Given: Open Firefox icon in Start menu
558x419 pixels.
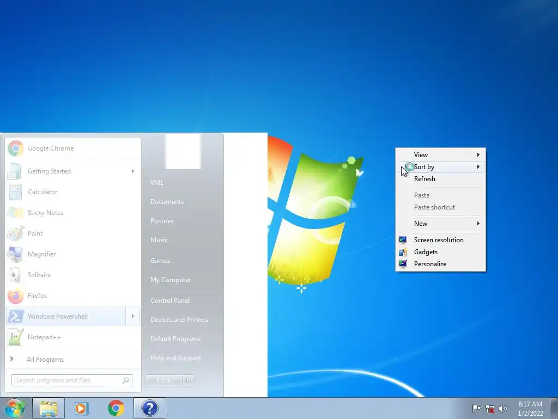Looking at the screenshot, I should (x=16, y=296).
